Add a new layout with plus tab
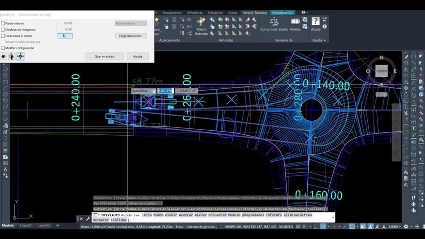 click(57, 226)
